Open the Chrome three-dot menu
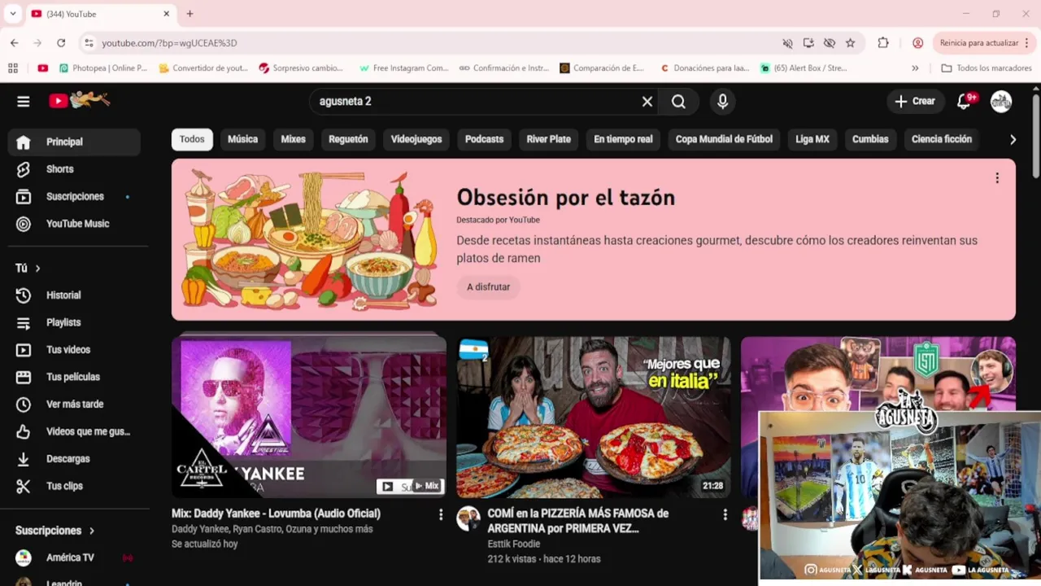1041x586 pixels. [x=1028, y=43]
